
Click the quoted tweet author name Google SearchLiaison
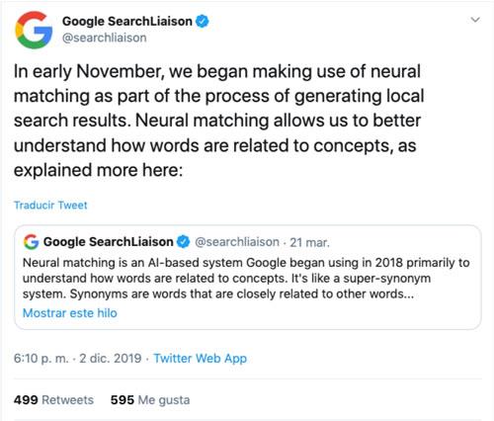click(109, 242)
